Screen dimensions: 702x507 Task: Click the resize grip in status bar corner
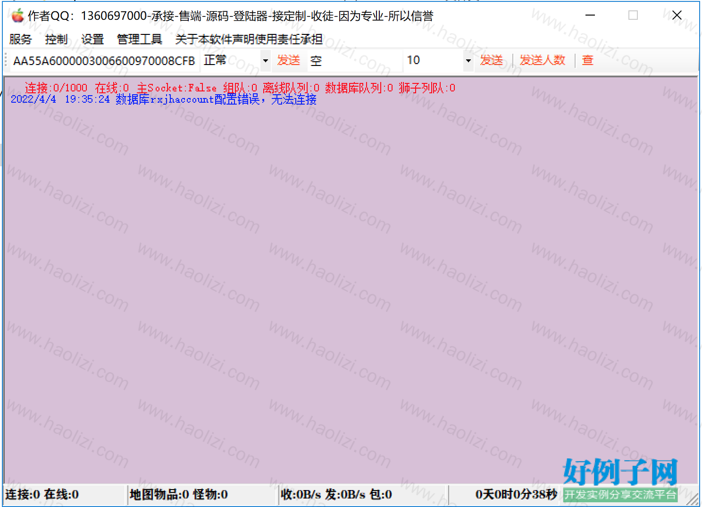point(693,499)
